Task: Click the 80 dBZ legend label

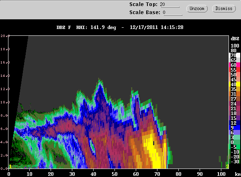Action: [233, 50]
